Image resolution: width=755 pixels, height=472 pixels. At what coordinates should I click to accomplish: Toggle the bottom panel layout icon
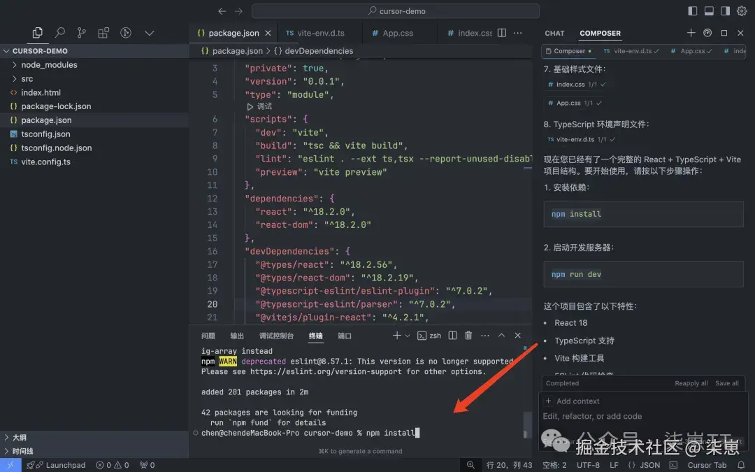pyautogui.click(x=709, y=10)
